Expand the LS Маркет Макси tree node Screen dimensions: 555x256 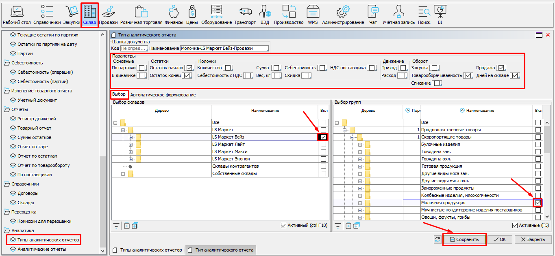(x=131, y=152)
